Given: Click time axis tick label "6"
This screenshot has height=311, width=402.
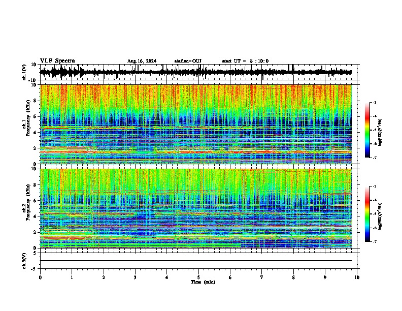Looking at the screenshot, I should pos(230,277).
